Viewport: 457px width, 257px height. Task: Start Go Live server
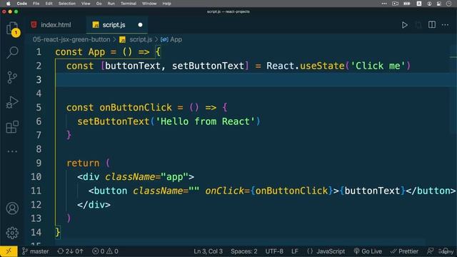pyautogui.click(x=368, y=251)
